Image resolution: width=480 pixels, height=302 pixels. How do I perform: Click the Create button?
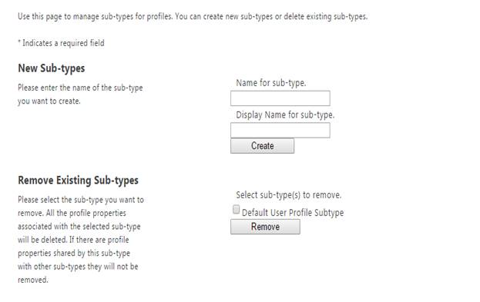(x=263, y=146)
